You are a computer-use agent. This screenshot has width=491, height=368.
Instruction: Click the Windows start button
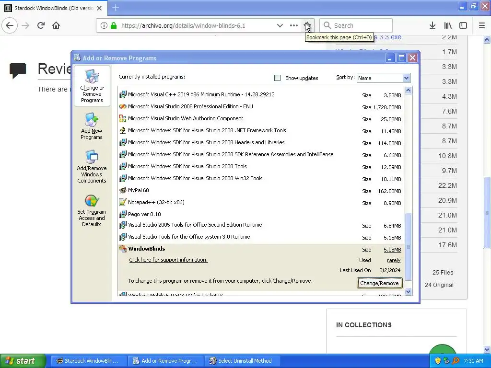pos(23,361)
